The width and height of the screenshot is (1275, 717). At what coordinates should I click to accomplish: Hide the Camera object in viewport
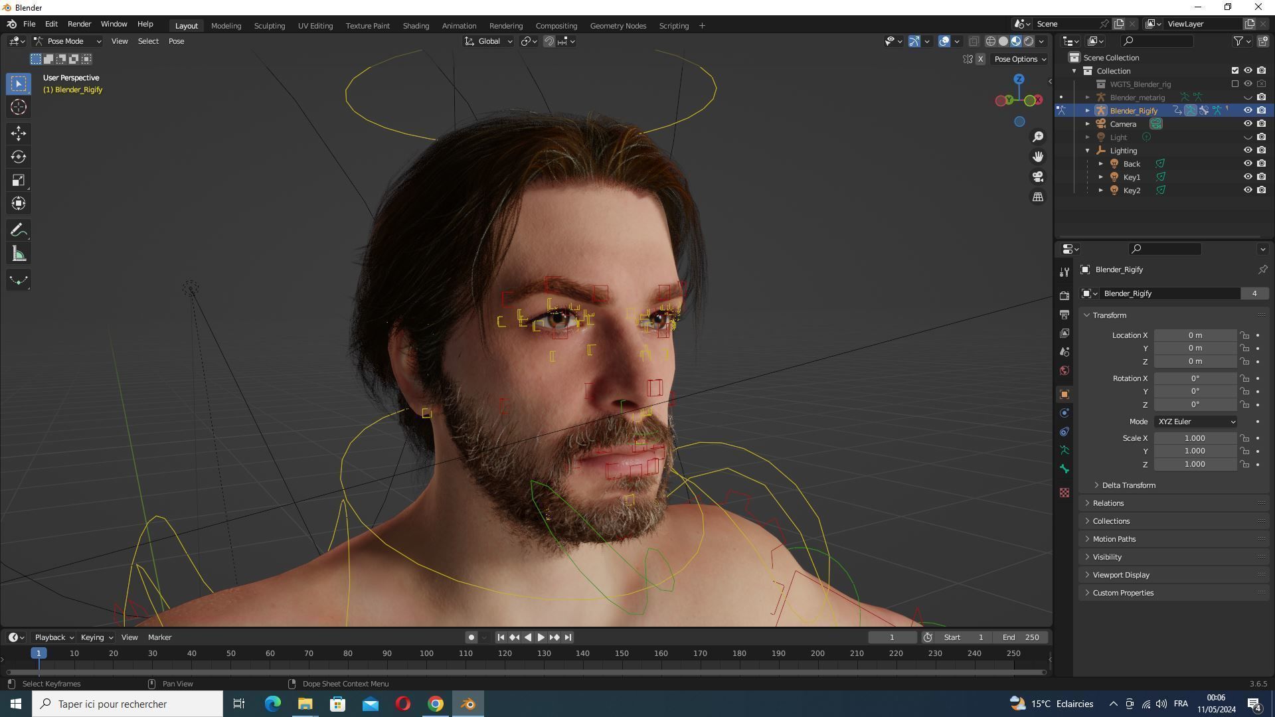coord(1248,124)
